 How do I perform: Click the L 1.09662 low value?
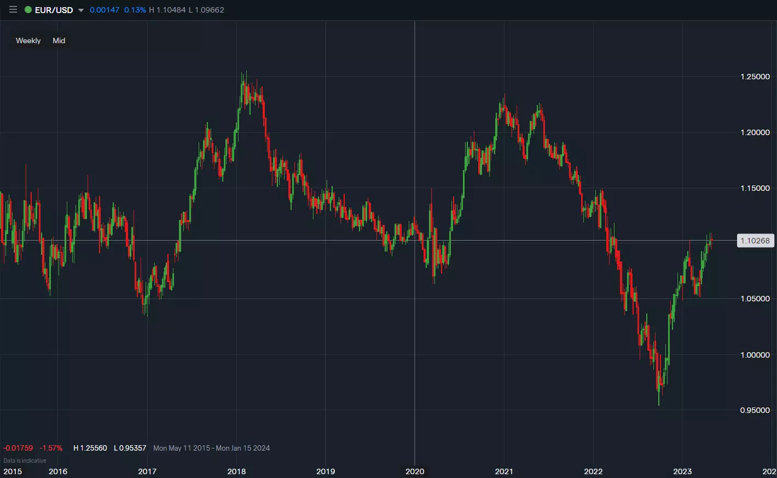click(x=206, y=10)
